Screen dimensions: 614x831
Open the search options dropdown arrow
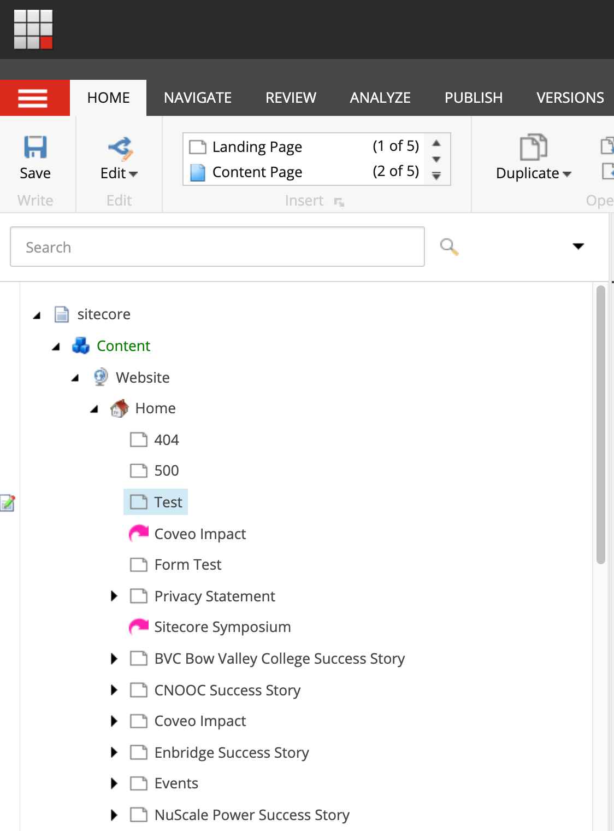(578, 247)
